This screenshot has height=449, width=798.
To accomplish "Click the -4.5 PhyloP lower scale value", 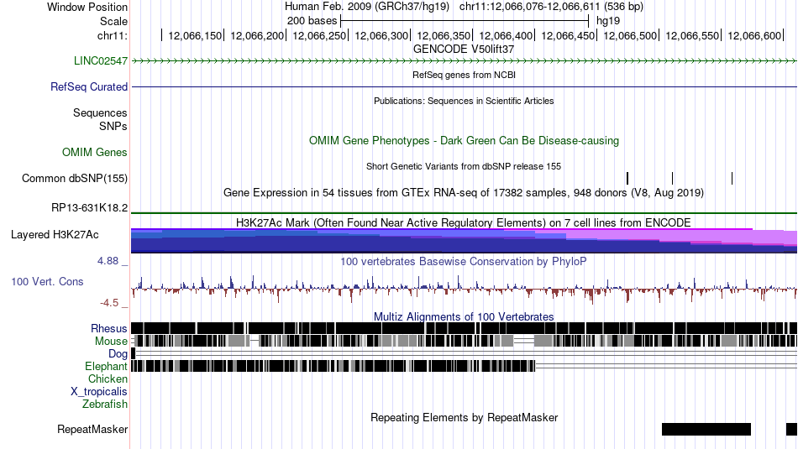I will pyautogui.click(x=109, y=303).
